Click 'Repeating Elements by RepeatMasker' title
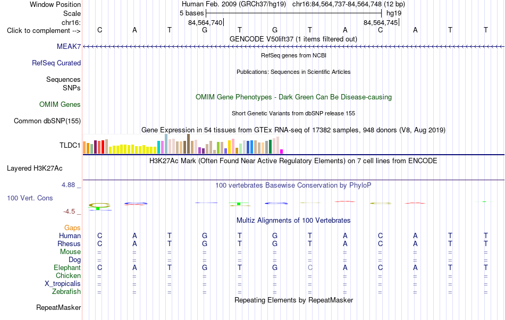 [293, 300]
